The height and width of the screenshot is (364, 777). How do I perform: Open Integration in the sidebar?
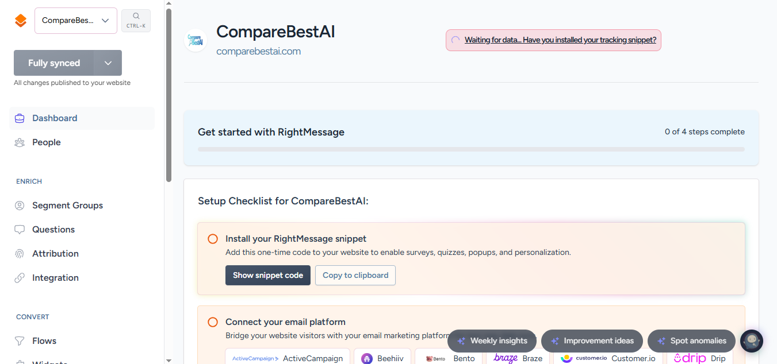82,278
